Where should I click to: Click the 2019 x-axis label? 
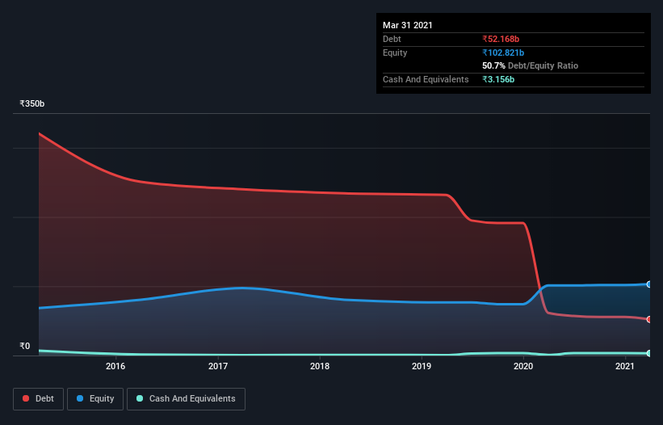pyautogui.click(x=422, y=366)
